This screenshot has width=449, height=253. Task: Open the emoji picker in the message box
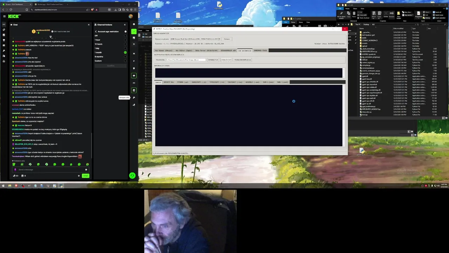(86, 170)
